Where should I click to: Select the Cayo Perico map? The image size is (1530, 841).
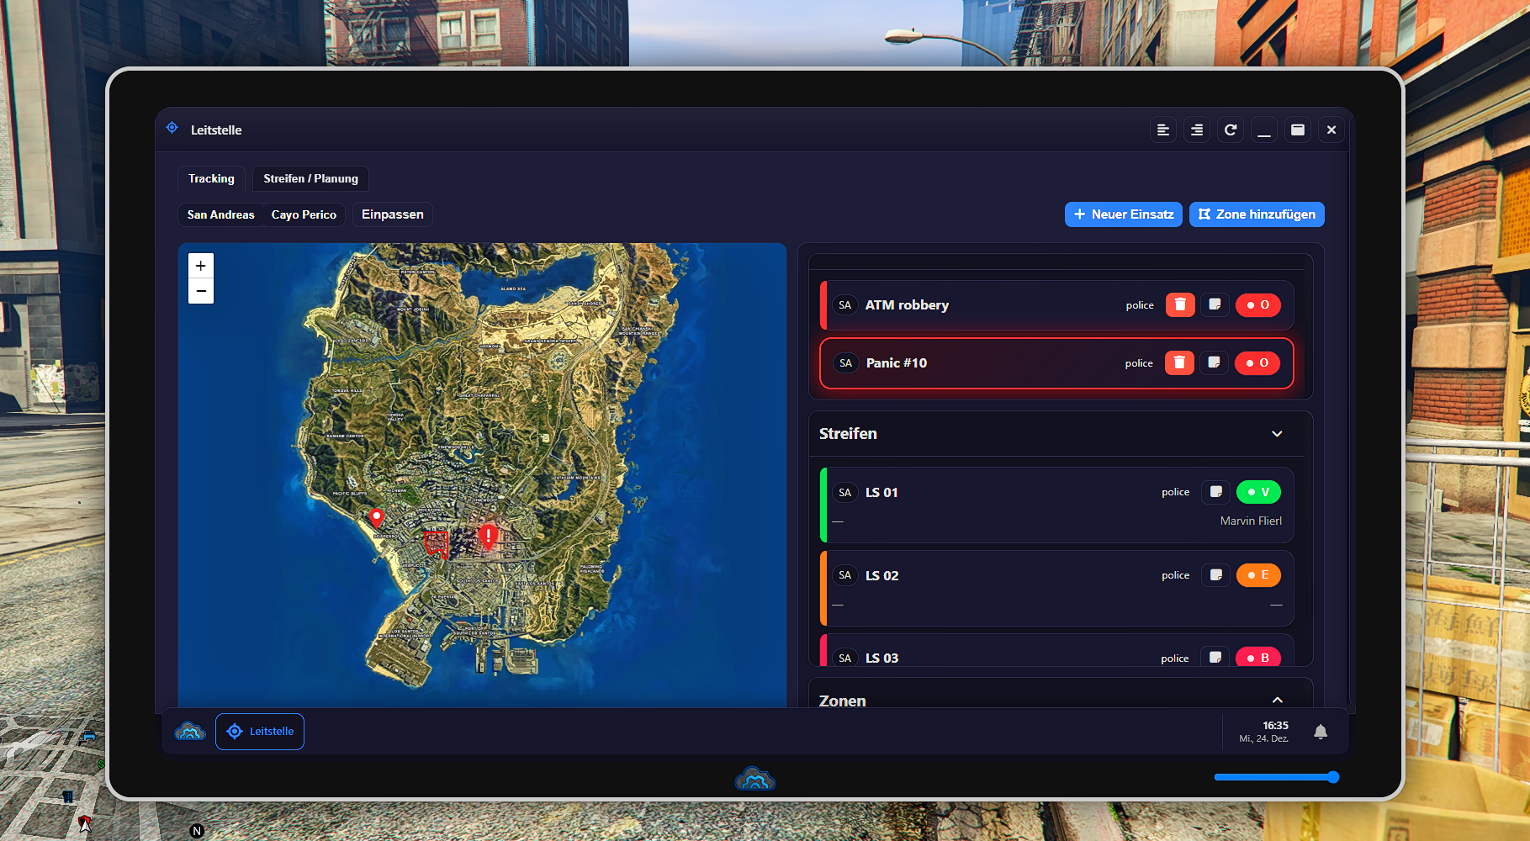(304, 215)
